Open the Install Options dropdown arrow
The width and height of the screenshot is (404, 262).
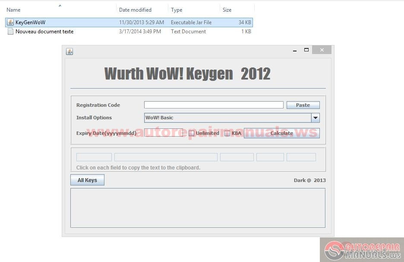tap(316, 118)
